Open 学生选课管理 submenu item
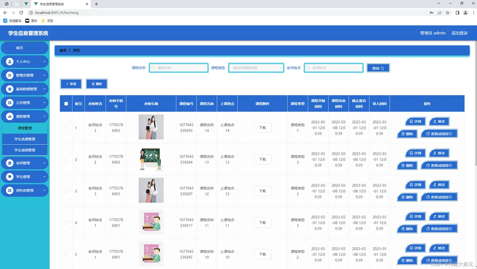 (x=25, y=139)
